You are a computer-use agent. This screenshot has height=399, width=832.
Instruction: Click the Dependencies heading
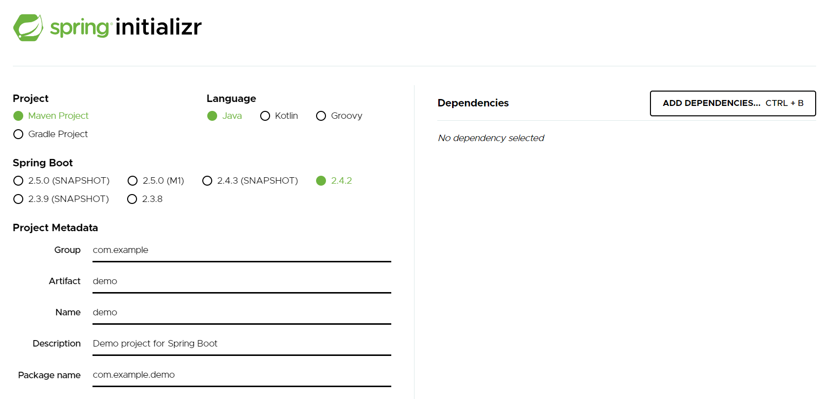(x=473, y=103)
